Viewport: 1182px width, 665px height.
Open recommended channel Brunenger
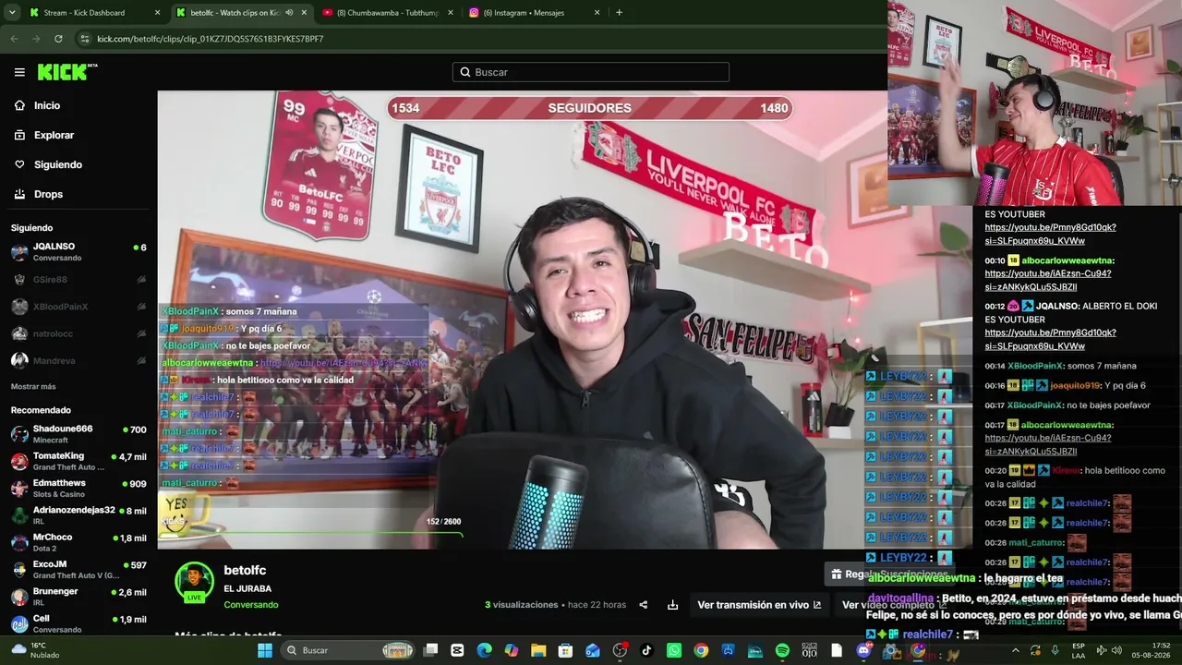(78, 596)
